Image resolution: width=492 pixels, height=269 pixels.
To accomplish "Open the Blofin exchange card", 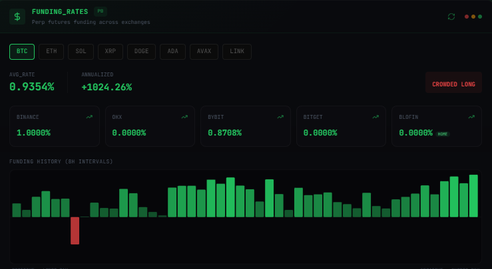I will click(x=437, y=126).
